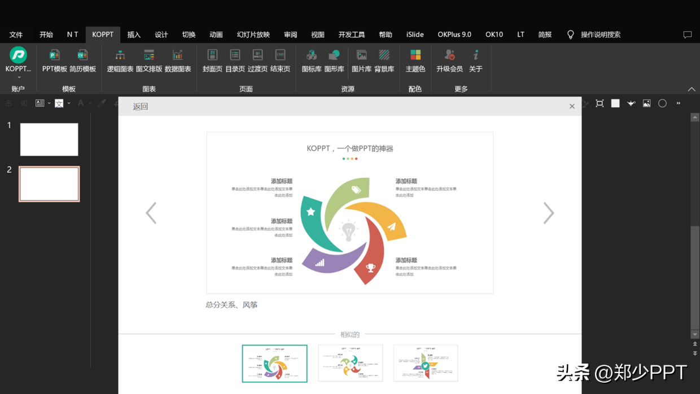Collapse the ribbon with the chevron
The image size is (700, 394).
692,89
